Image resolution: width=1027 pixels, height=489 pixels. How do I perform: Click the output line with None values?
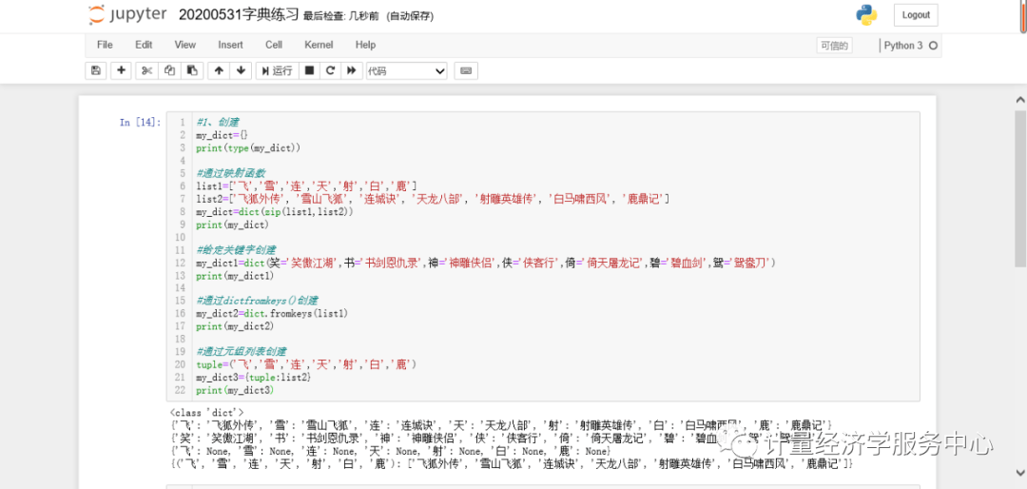[390, 452]
